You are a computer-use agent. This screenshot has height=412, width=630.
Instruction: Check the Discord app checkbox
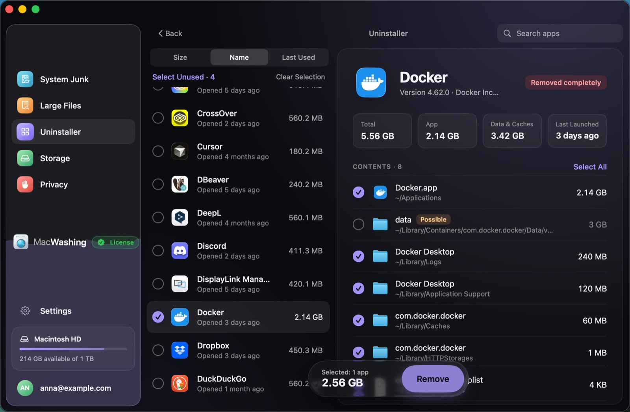click(x=158, y=251)
